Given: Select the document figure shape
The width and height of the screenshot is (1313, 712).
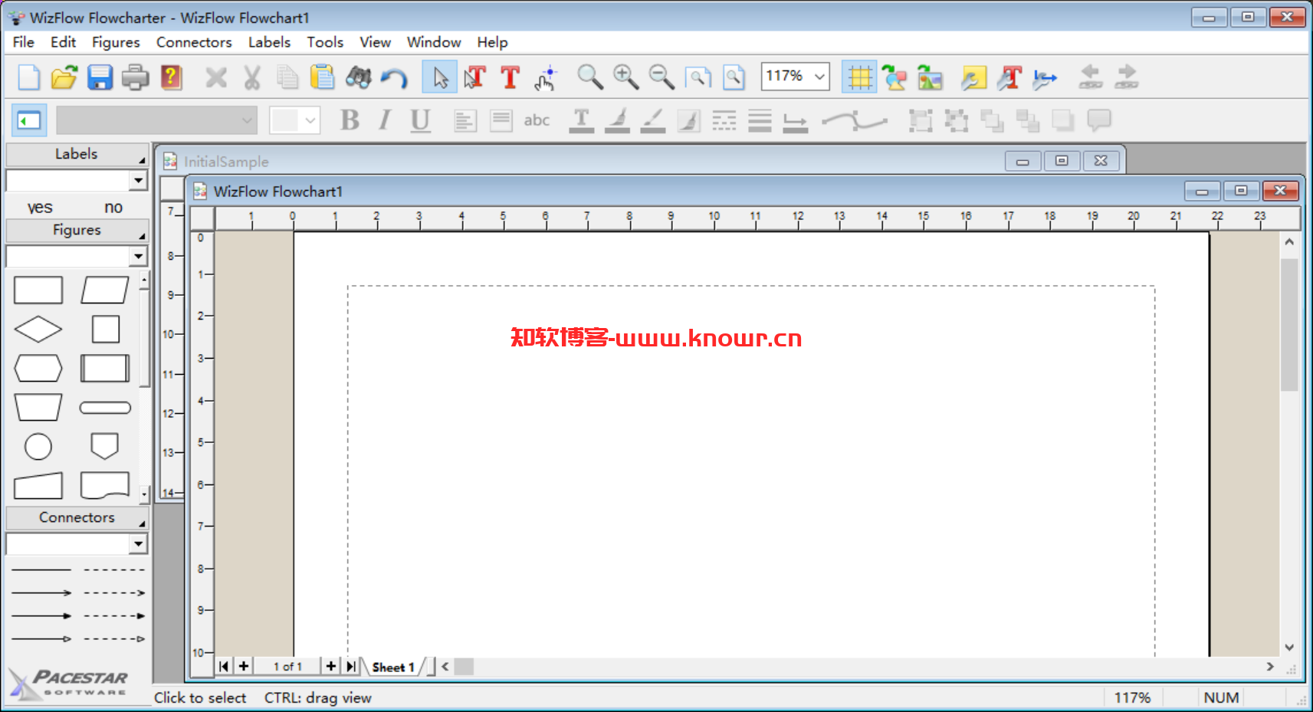Looking at the screenshot, I should tap(105, 486).
